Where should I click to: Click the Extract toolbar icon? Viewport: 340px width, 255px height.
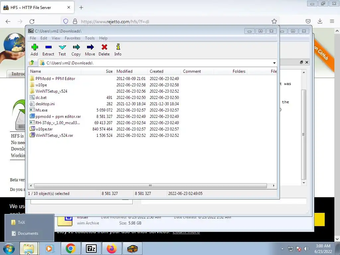click(48, 50)
